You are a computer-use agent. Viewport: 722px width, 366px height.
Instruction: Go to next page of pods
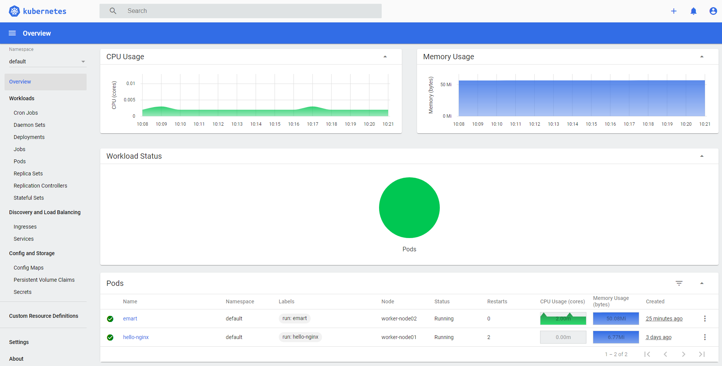[684, 354]
